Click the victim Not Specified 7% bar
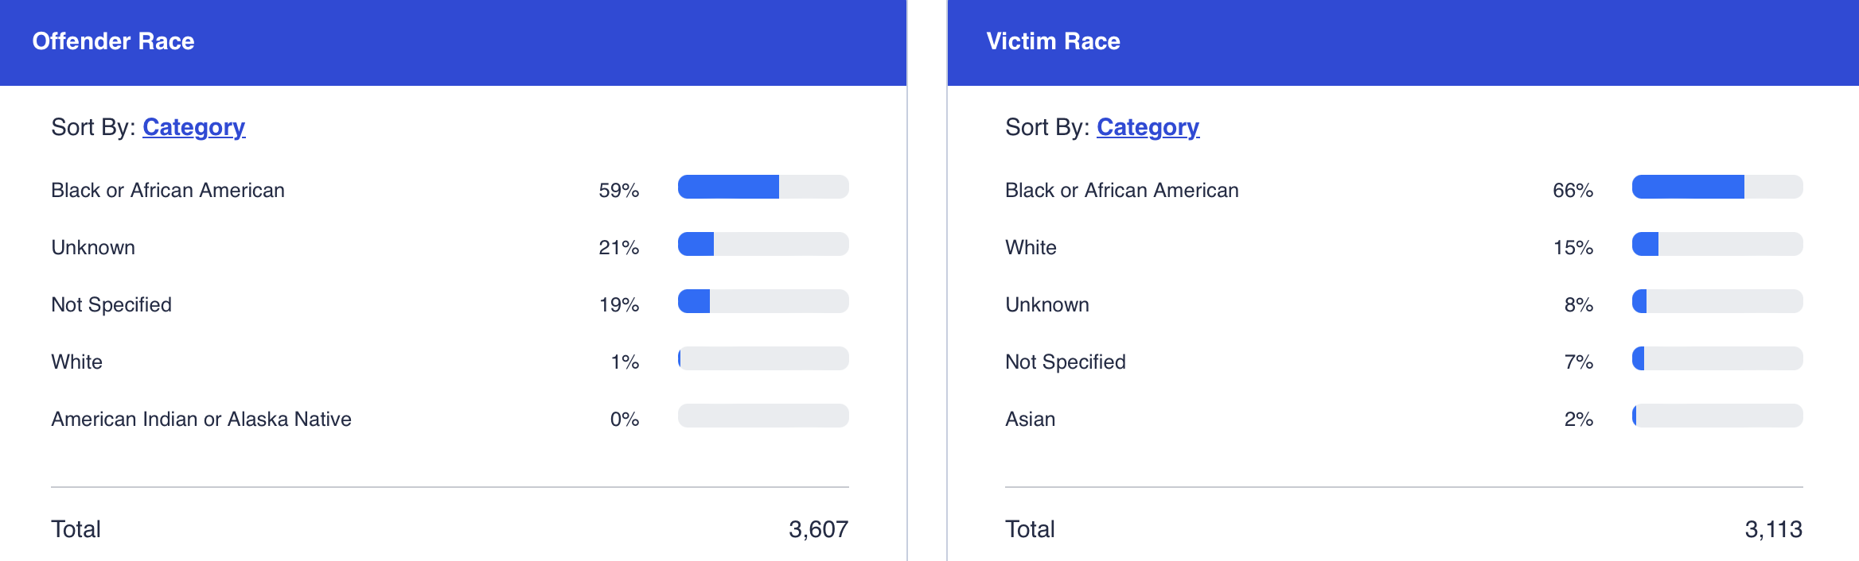 click(x=1717, y=358)
